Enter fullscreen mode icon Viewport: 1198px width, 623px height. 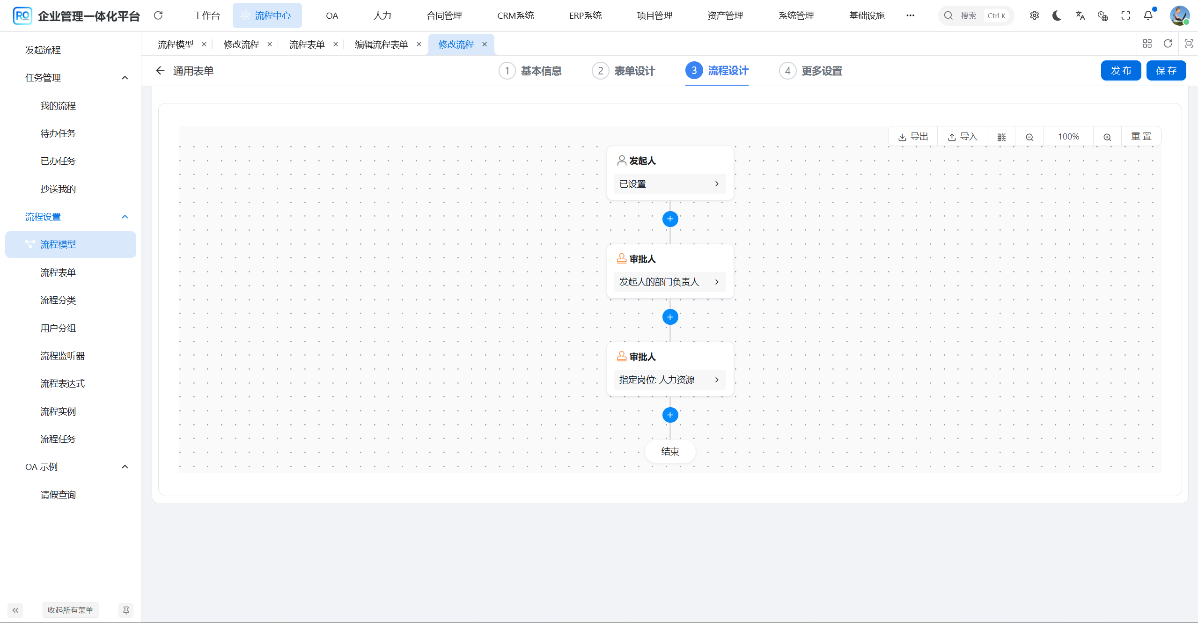click(x=1125, y=15)
